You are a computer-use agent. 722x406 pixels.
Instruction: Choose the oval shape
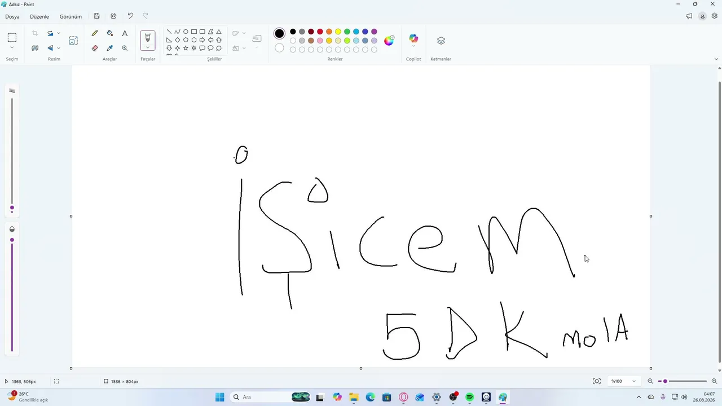(186, 32)
